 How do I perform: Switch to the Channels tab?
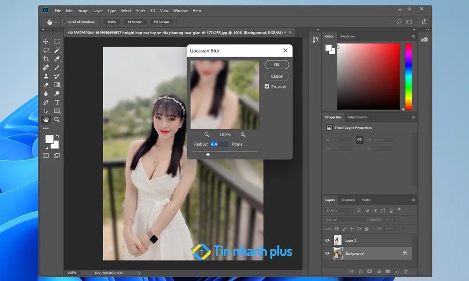(x=348, y=200)
